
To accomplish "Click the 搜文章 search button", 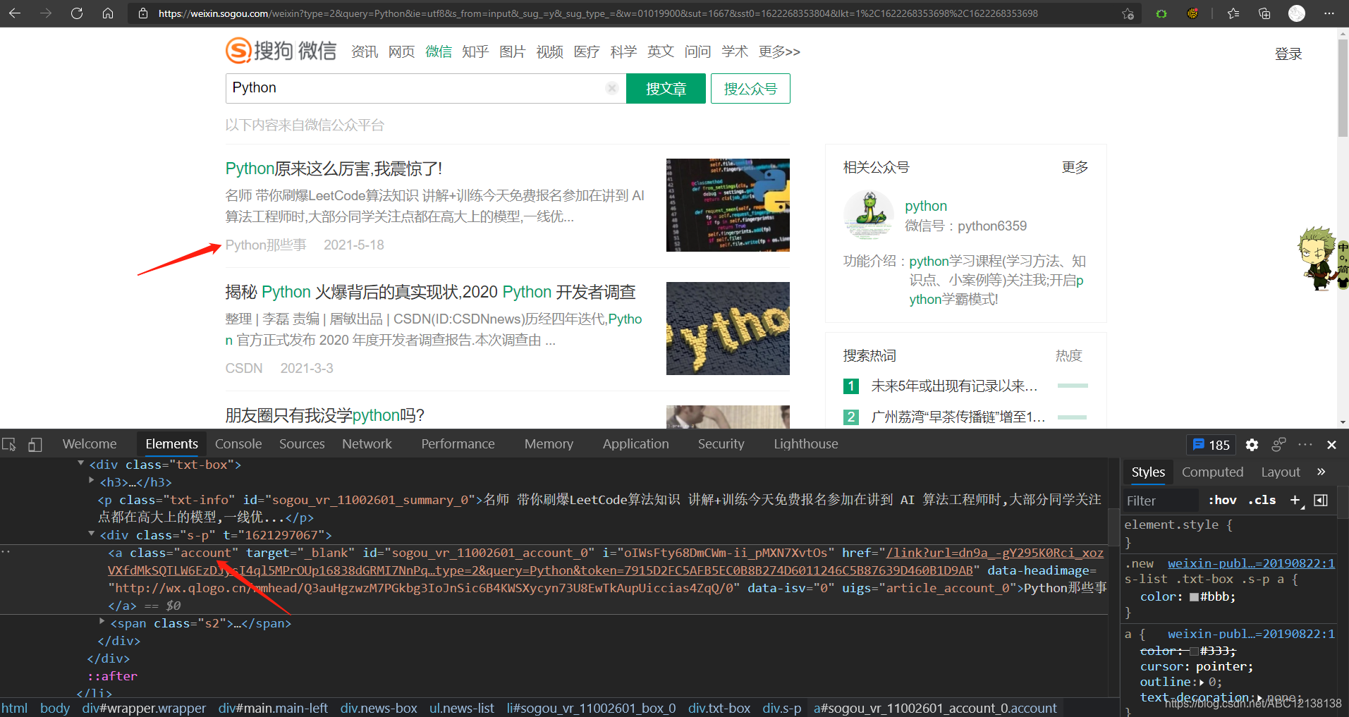I will (666, 89).
